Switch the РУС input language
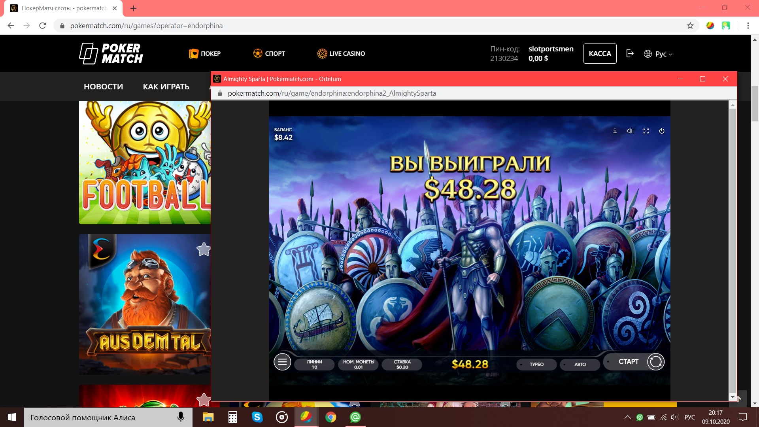This screenshot has width=759, height=427. point(690,417)
